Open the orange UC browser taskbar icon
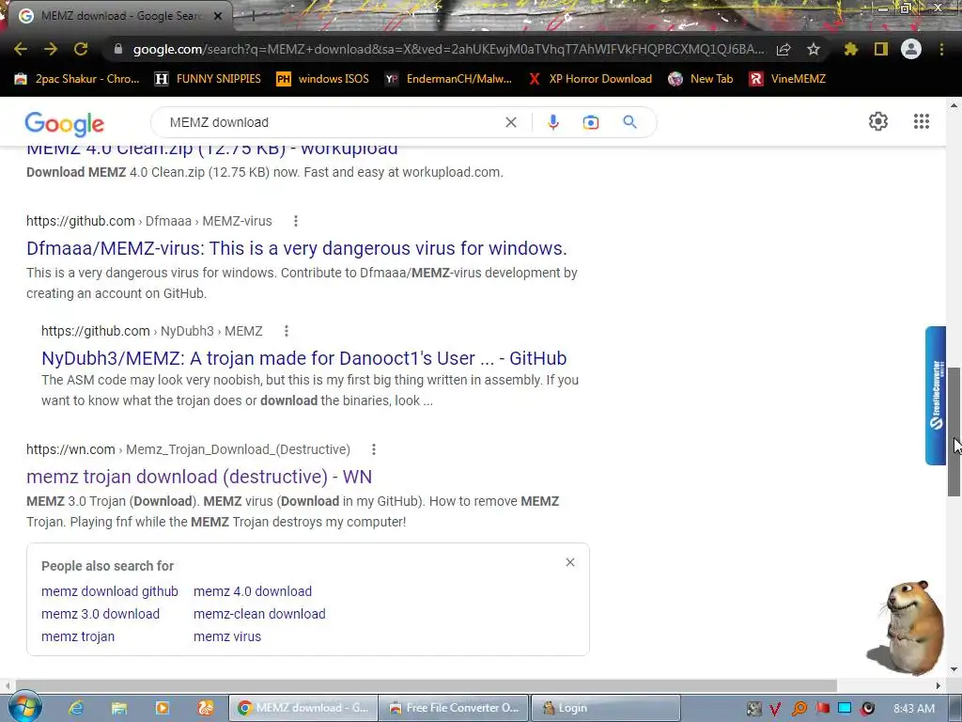 206,708
